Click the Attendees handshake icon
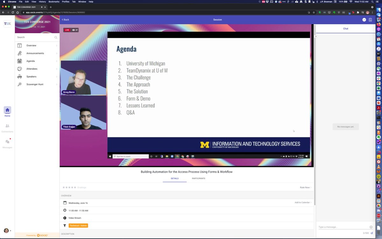The image size is (382, 239). pos(19,69)
